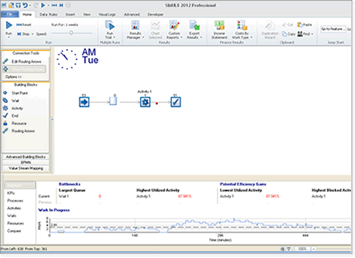Reset the simulation clock
Viewport: 355px width, 258px height.
24,25
